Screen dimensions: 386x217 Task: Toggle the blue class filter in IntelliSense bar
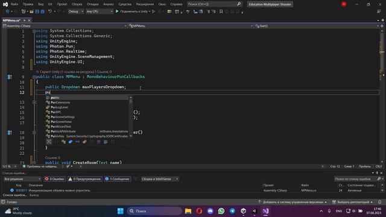[x=71, y=142]
